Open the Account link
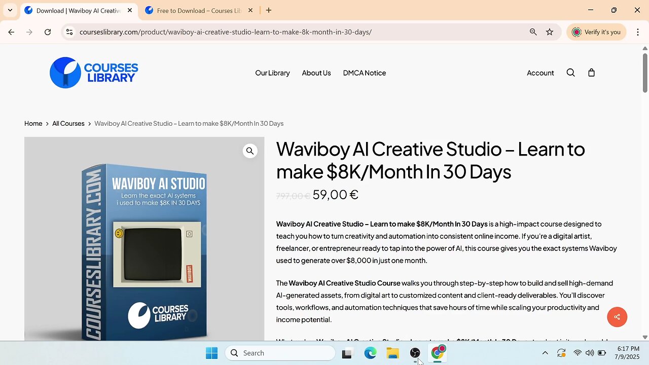 540,73
